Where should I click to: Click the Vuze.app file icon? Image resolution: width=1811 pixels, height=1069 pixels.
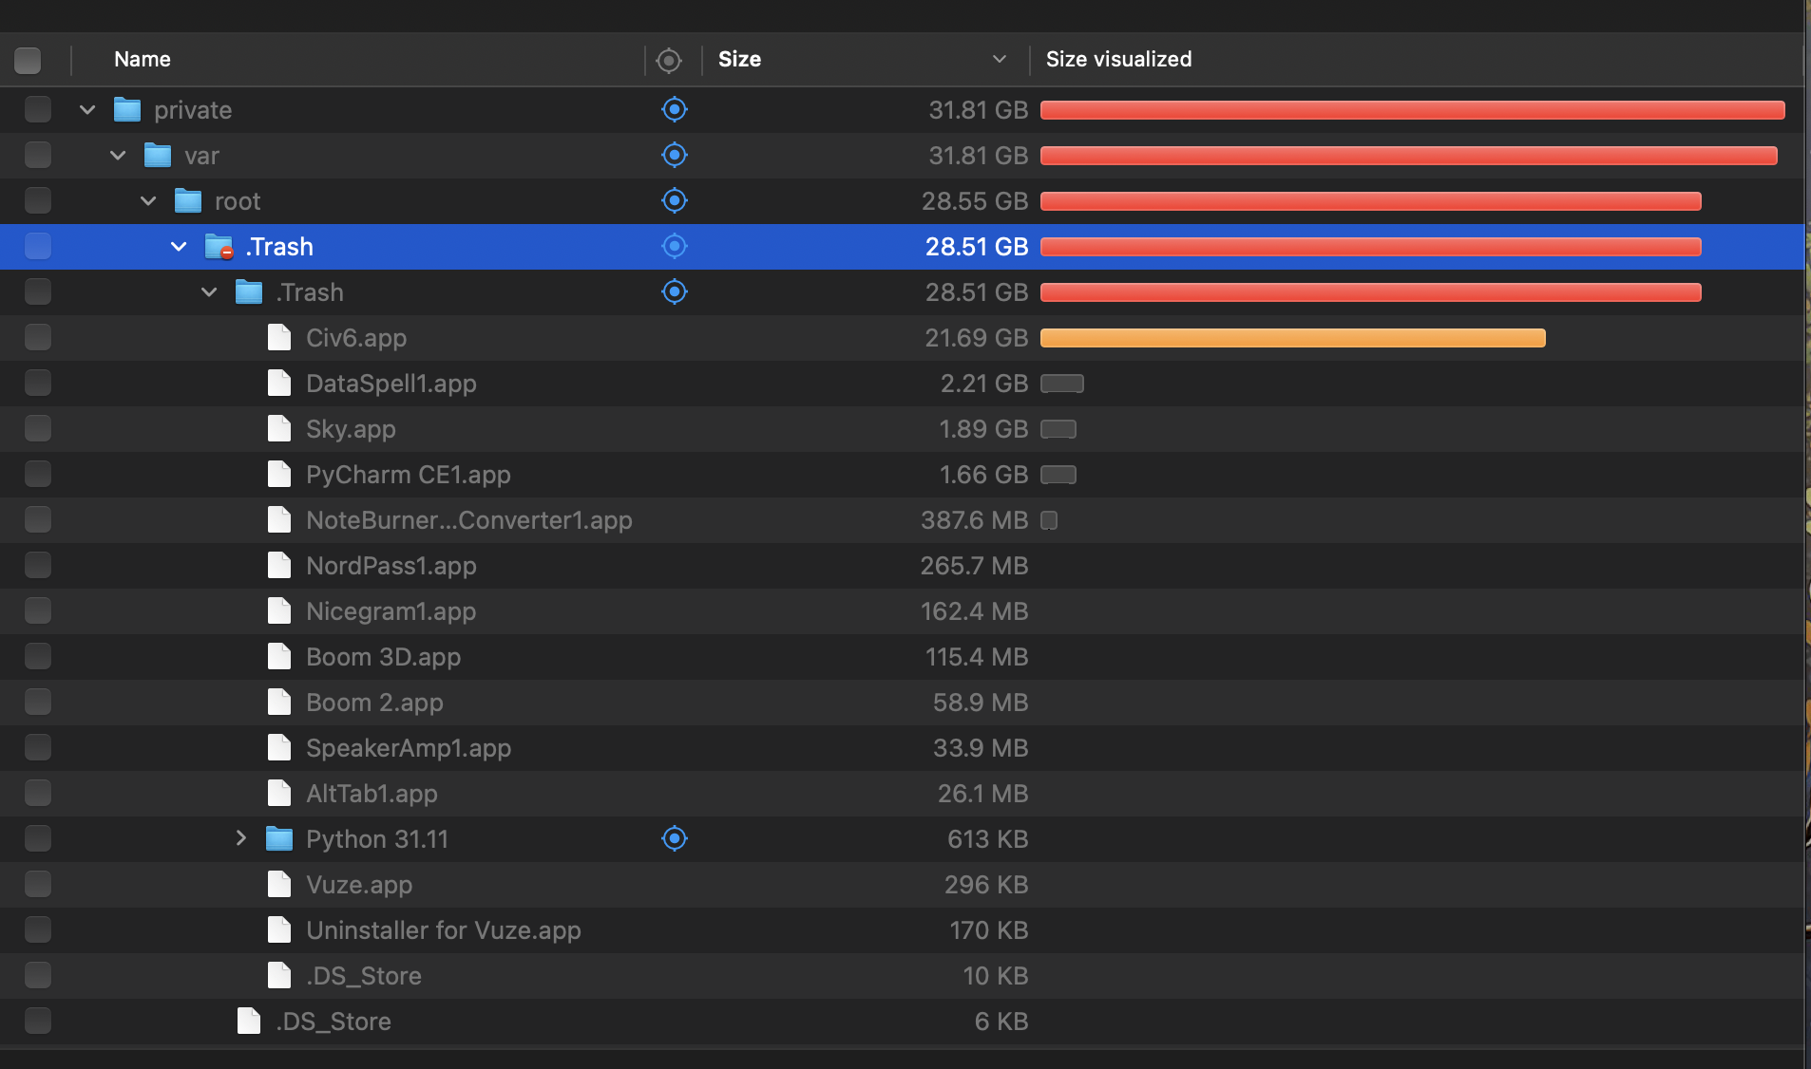point(279,885)
